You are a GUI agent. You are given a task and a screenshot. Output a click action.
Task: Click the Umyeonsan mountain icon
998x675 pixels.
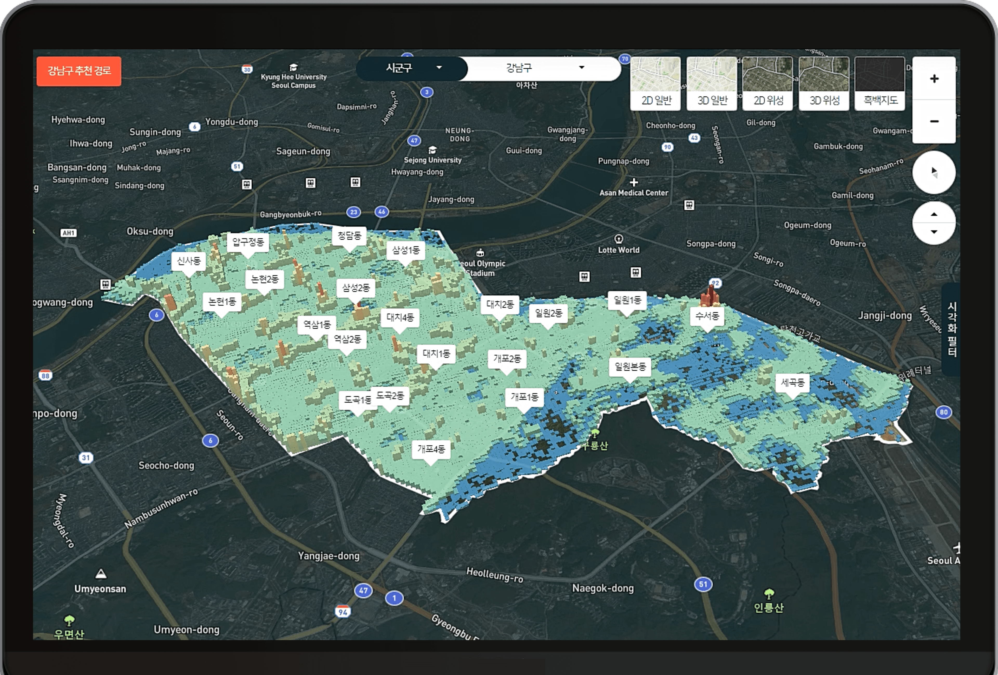(x=101, y=574)
